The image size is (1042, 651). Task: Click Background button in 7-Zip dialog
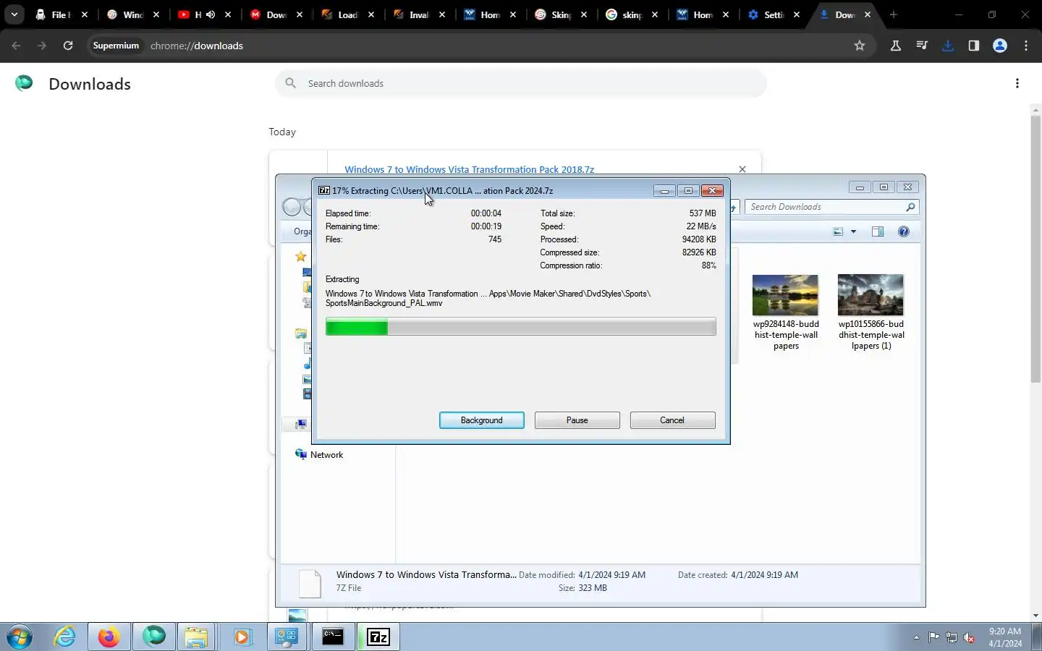[481, 420]
